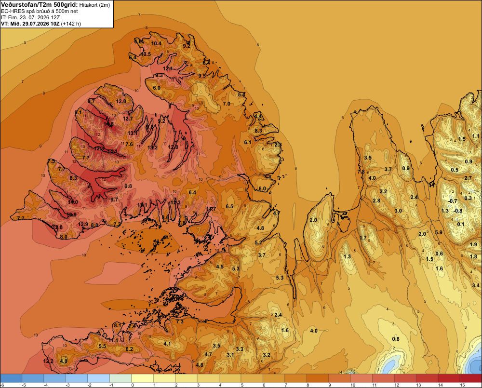
Task: Click the temperature value 9.8
Action: pyautogui.click(x=128, y=187)
